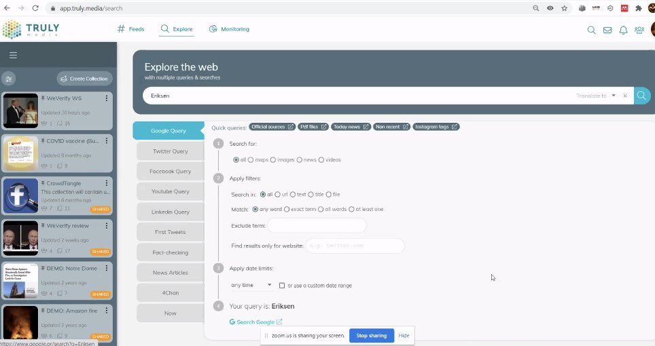
Task: Select the videos search type radio
Action: pos(321,160)
